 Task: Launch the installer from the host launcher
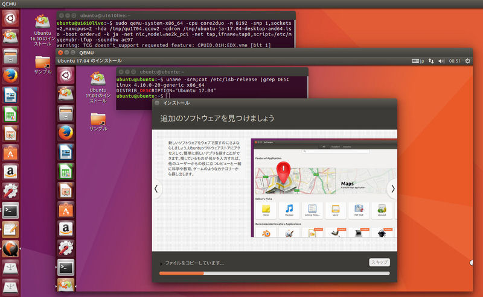click(10, 37)
